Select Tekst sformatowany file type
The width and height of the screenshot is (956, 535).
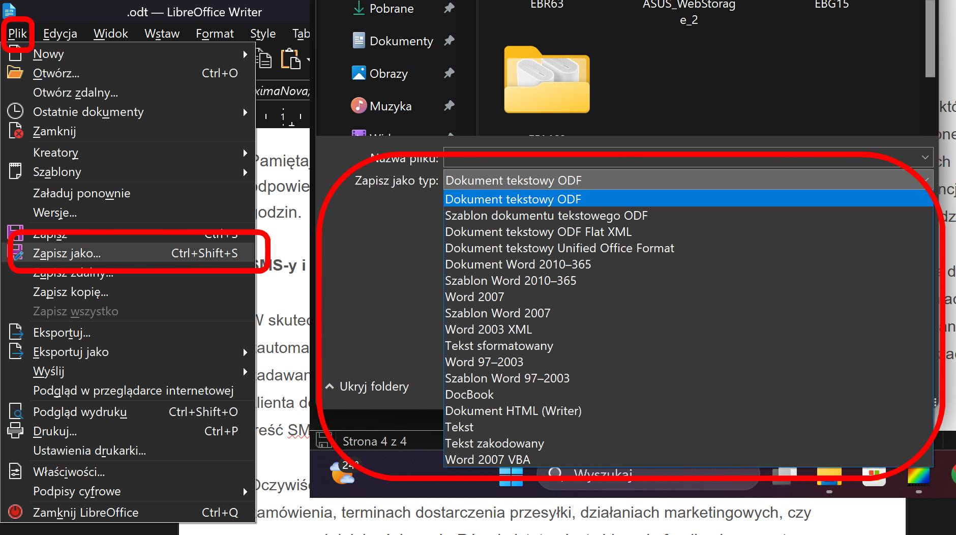[x=688, y=346]
